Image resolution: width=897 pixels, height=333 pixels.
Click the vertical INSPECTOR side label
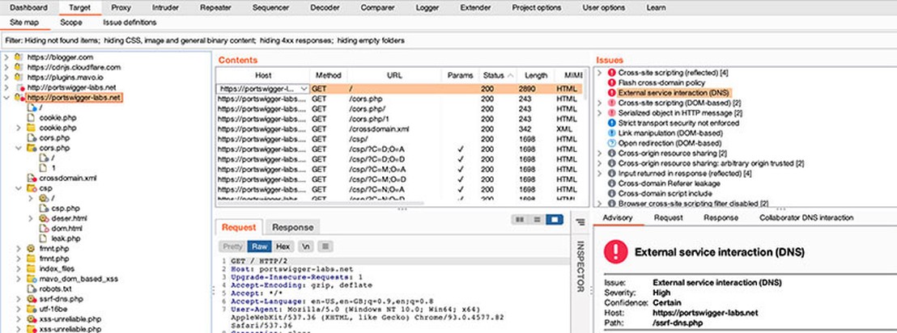pyautogui.click(x=580, y=266)
